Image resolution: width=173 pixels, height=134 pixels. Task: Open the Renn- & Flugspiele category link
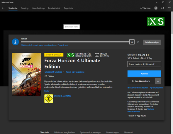75,72
